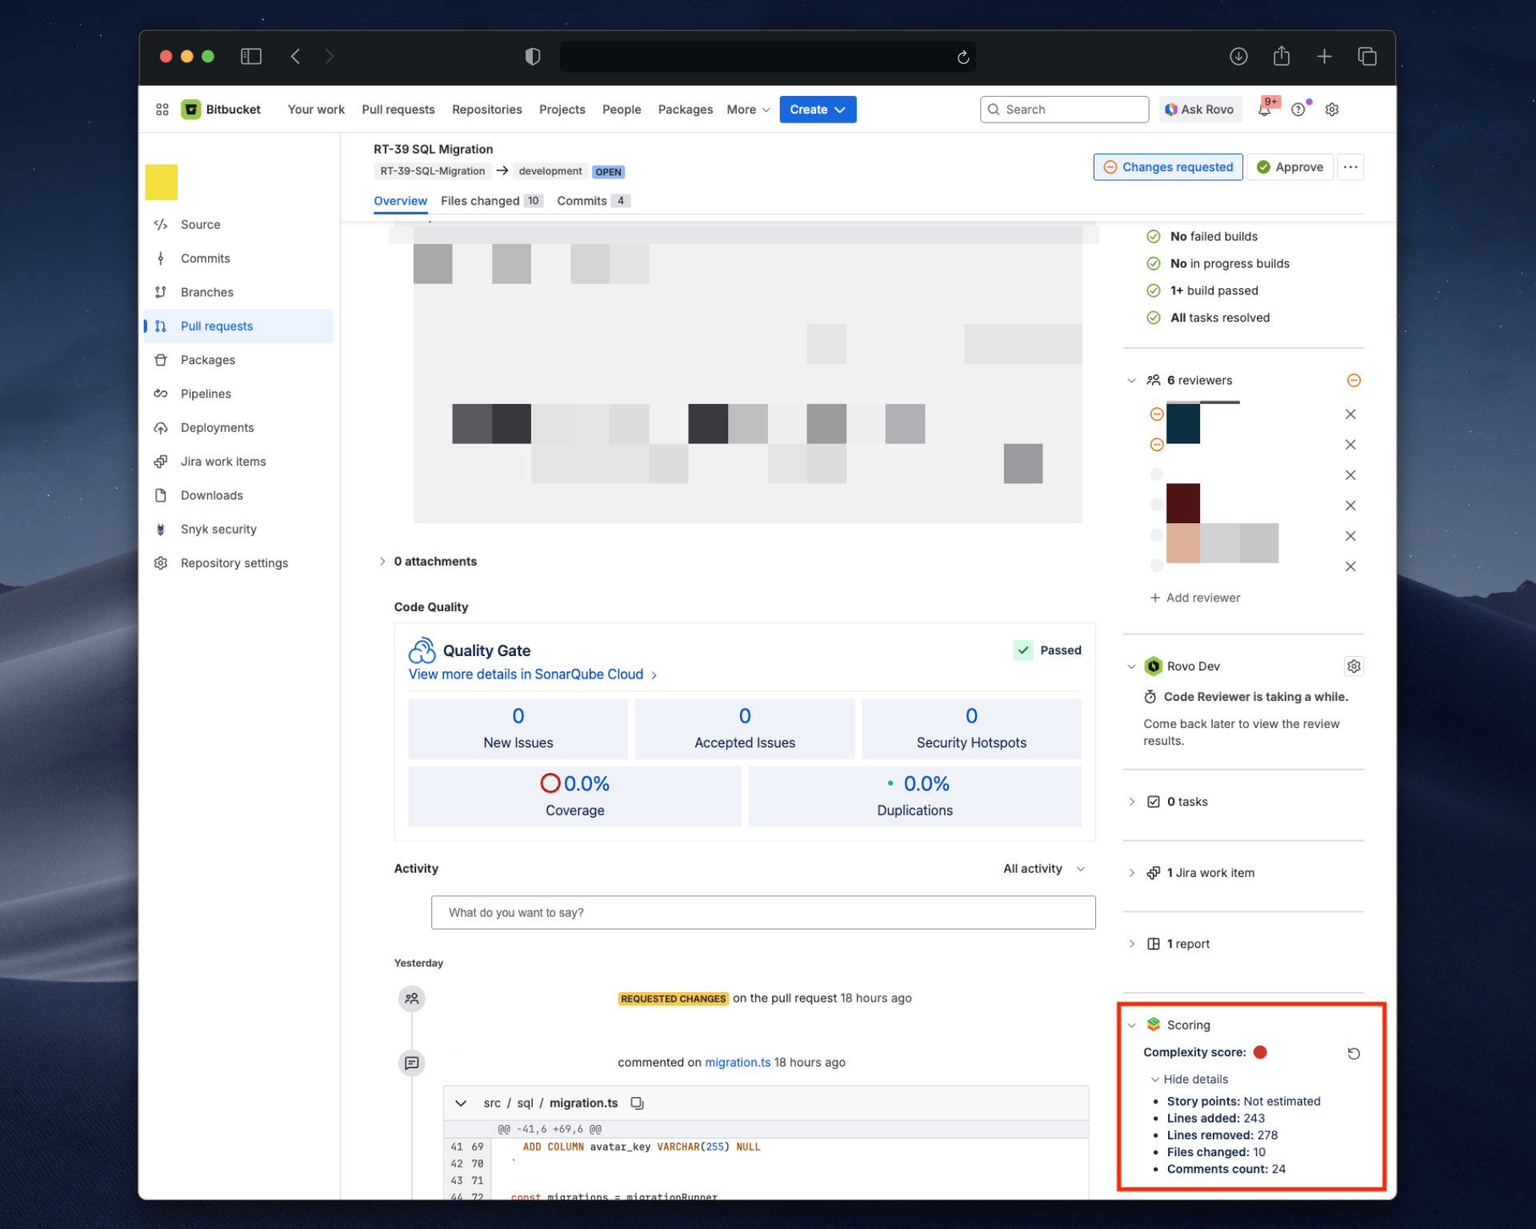Open the More menu in navigation
The width and height of the screenshot is (1536, 1229).
click(747, 110)
